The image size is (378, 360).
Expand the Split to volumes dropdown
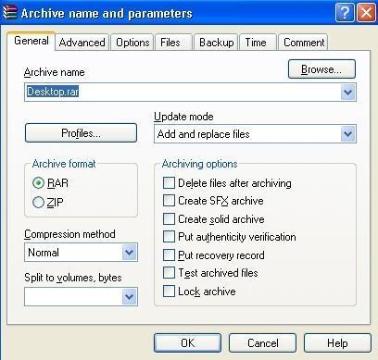click(130, 297)
